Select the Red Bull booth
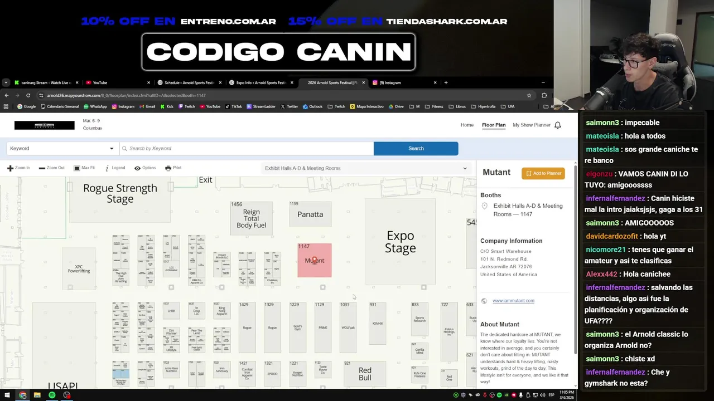The width and height of the screenshot is (714, 401). 365,374
